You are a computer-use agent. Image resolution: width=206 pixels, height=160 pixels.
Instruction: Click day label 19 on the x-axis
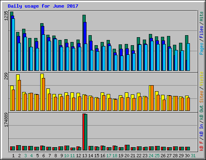[x=121, y=156]
